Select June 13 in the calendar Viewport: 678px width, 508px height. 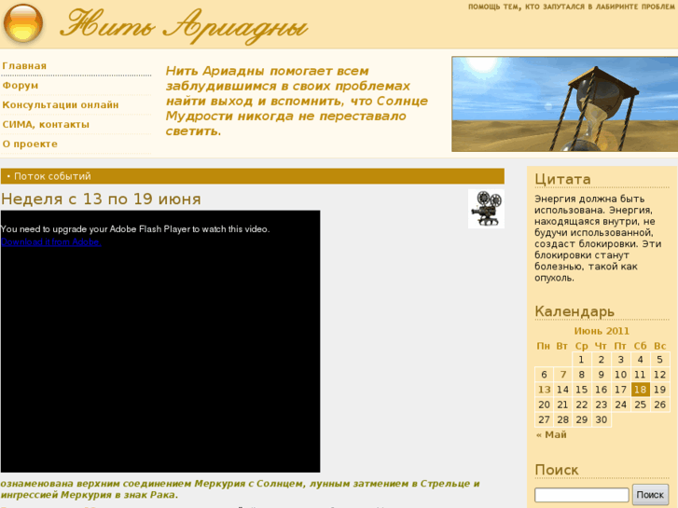point(544,390)
